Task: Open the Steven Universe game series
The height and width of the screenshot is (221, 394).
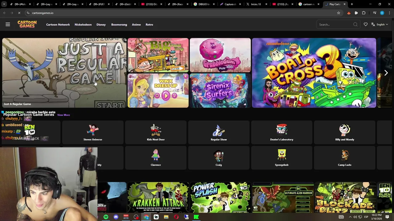Action: (93, 132)
